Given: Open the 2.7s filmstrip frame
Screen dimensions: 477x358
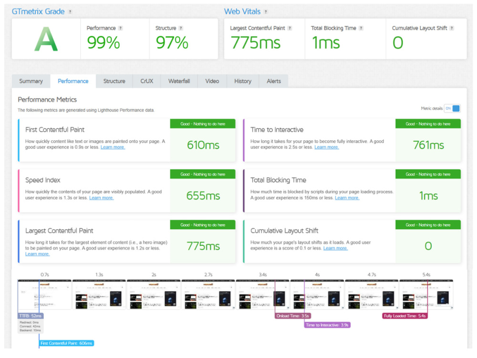Looking at the screenshot, I should click(x=208, y=295).
